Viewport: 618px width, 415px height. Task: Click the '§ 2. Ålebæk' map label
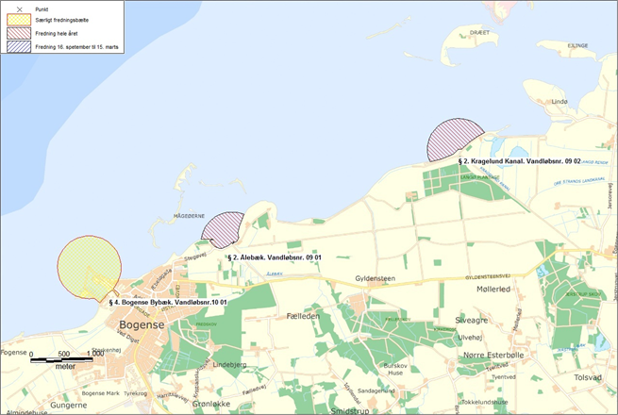point(275,257)
